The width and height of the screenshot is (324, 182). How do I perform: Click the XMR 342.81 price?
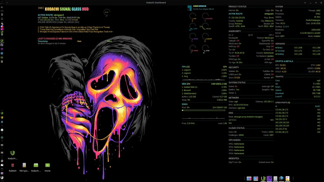click(281, 68)
